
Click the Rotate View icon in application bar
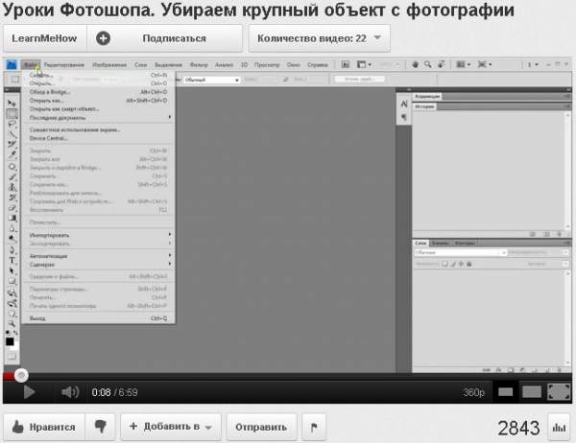(442, 64)
